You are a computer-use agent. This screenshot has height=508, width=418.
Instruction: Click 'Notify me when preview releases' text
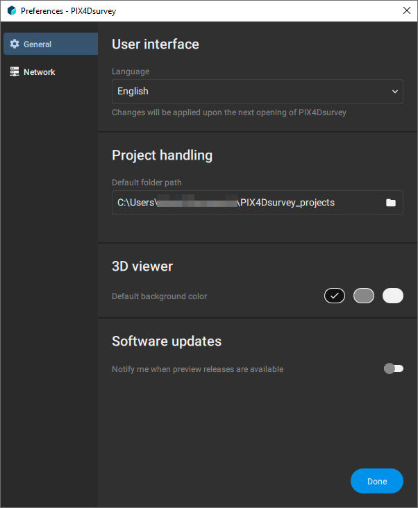tap(198, 369)
